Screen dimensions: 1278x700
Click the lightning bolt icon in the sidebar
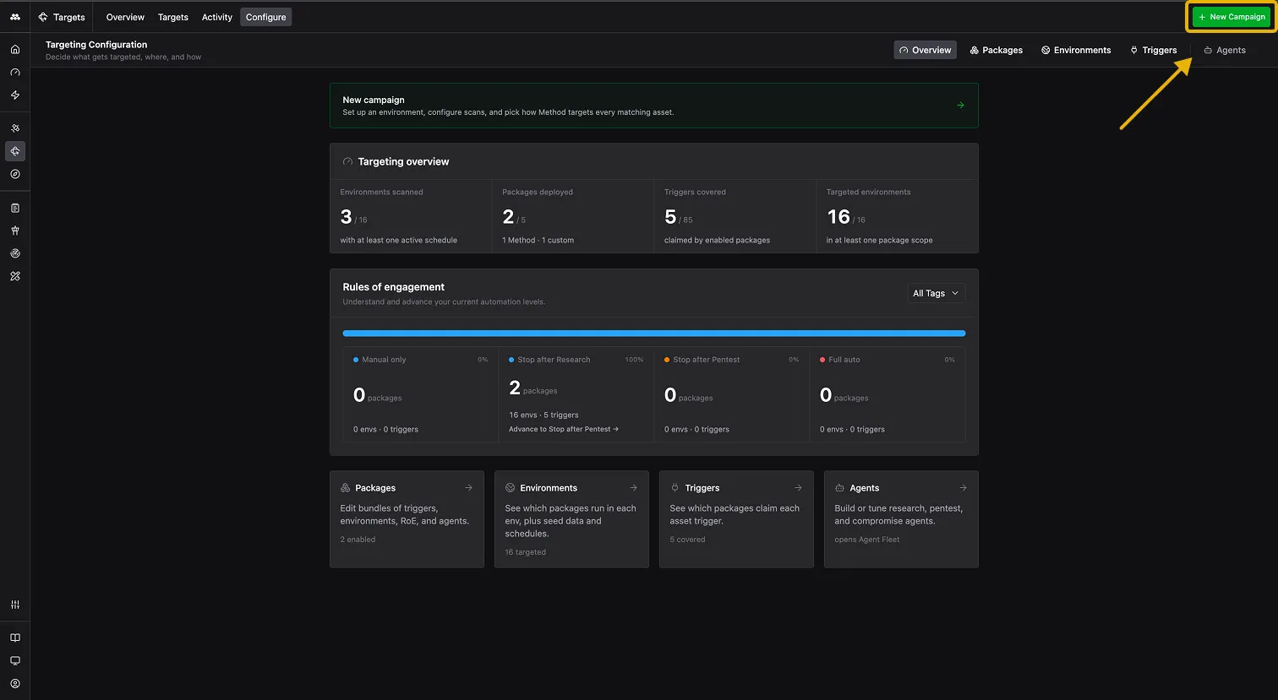(15, 95)
